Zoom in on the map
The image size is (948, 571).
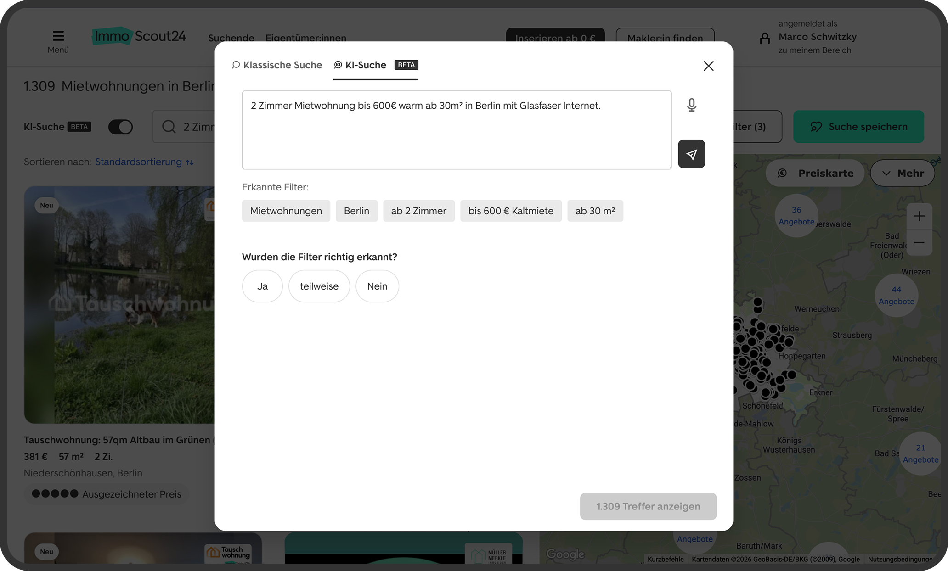pos(920,216)
